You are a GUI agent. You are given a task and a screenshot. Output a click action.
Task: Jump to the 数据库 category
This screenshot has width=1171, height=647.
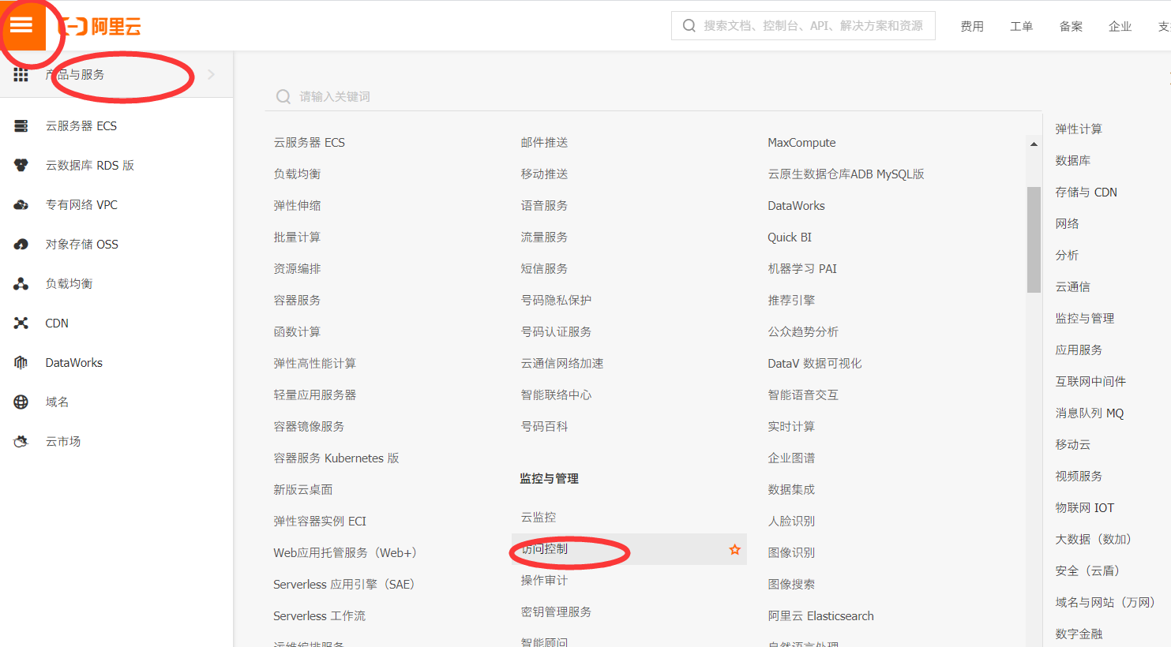click(x=1073, y=161)
